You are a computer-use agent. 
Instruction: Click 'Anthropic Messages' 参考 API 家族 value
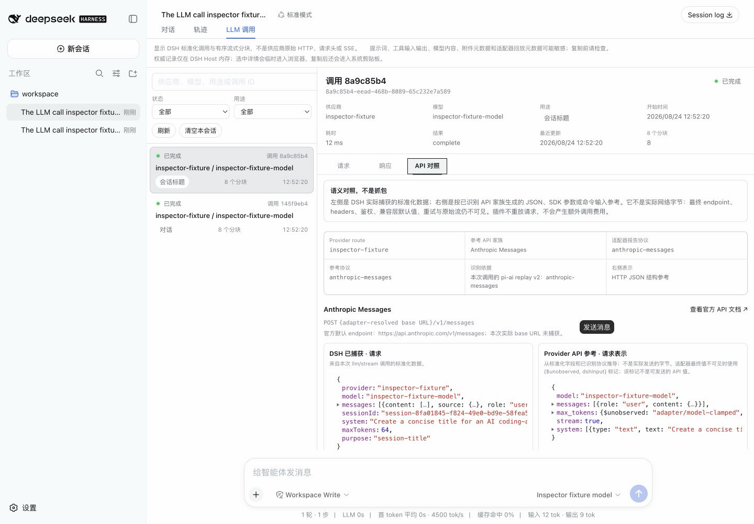[498, 250]
